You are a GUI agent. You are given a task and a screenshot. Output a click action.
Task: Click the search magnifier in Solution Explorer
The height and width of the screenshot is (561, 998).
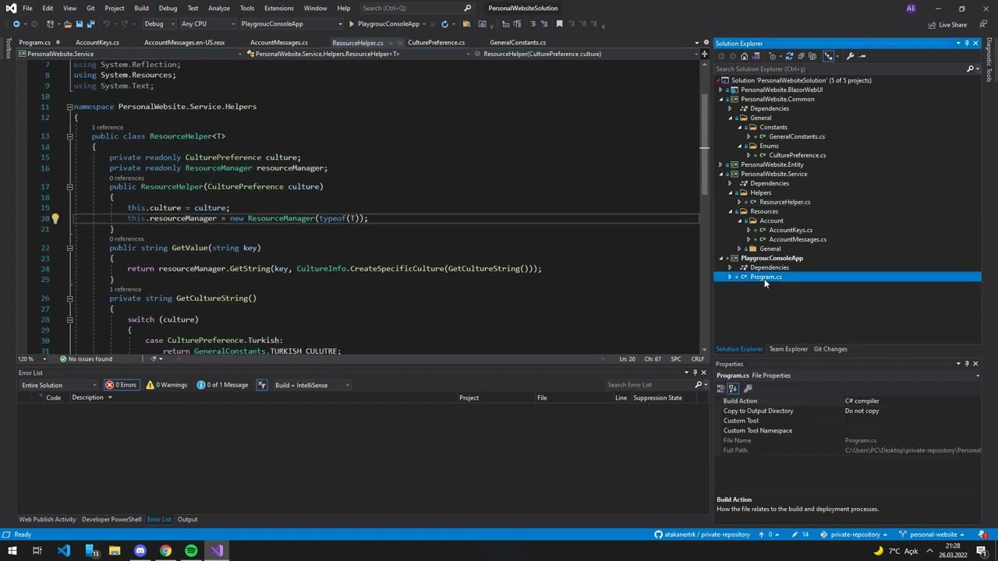pyautogui.click(x=970, y=69)
